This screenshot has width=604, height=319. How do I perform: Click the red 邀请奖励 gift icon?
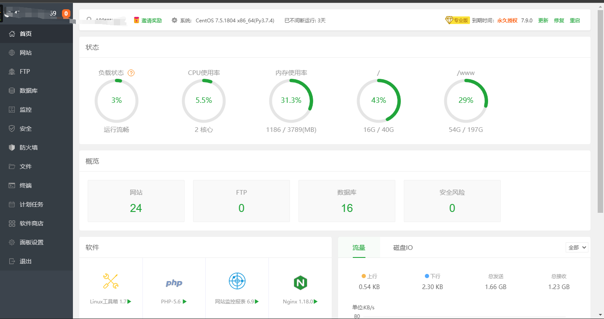pos(137,20)
